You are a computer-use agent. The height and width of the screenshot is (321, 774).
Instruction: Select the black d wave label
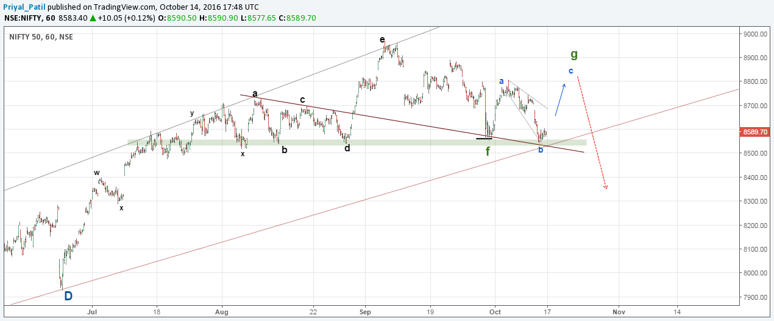click(x=347, y=148)
